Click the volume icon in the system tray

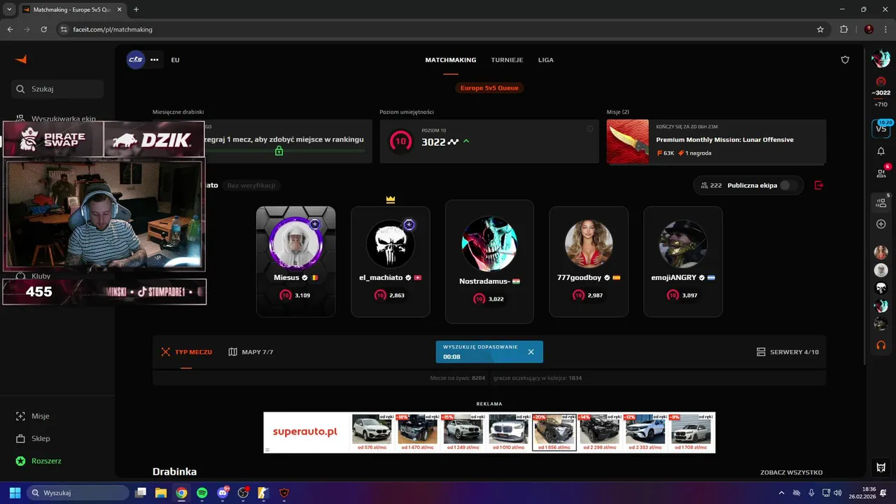(x=837, y=493)
